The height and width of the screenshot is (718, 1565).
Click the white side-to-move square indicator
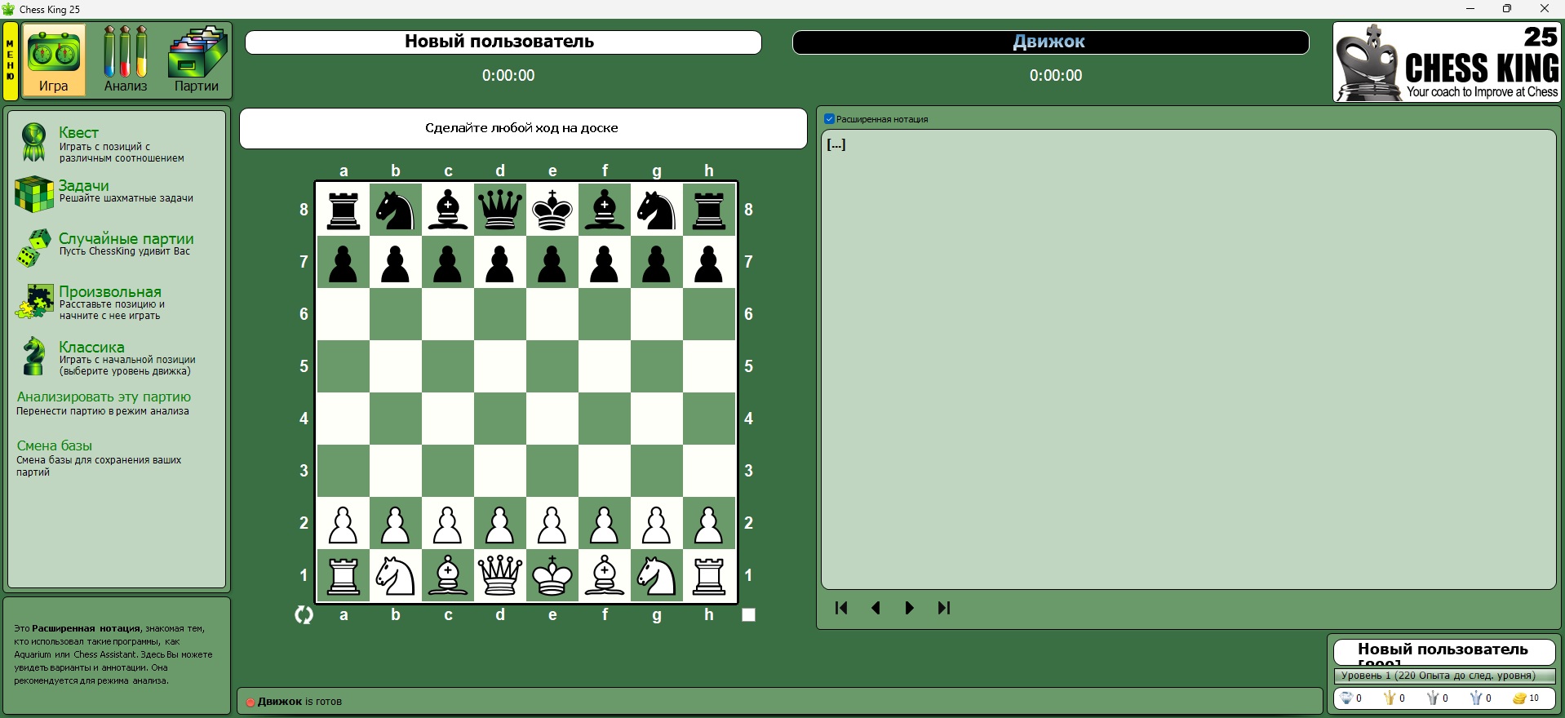tap(748, 615)
